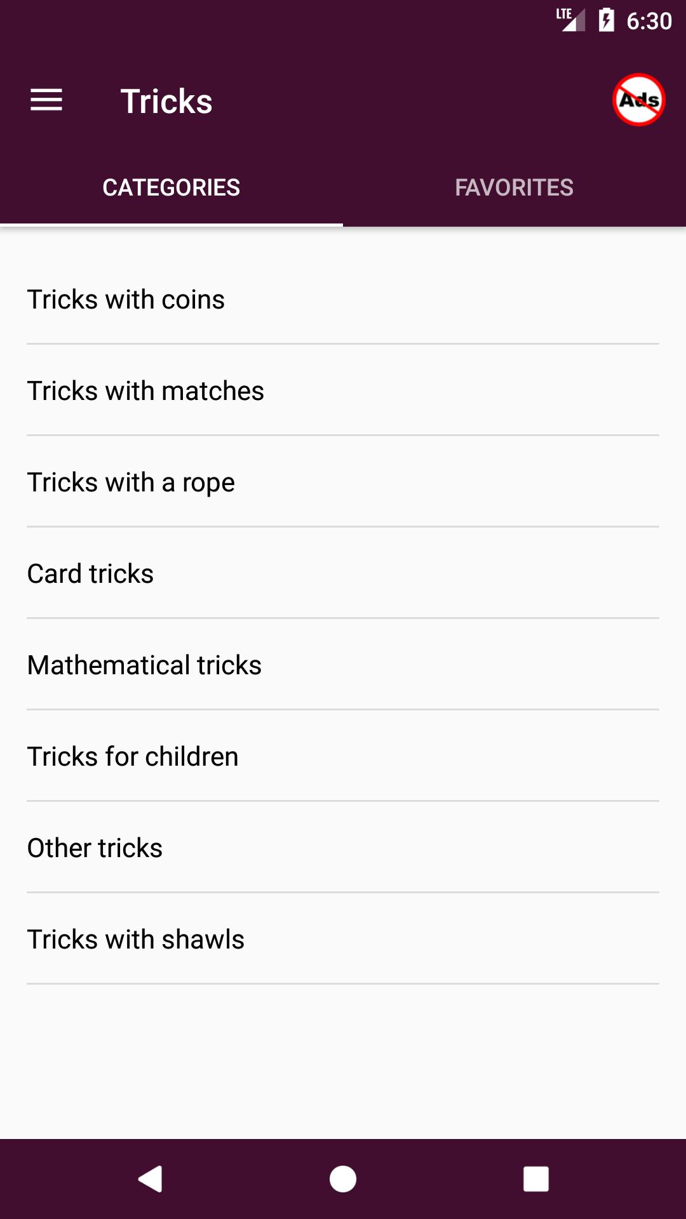Tap the Android back button
This screenshot has height=1219, width=686.
[x=151, y=1179]
